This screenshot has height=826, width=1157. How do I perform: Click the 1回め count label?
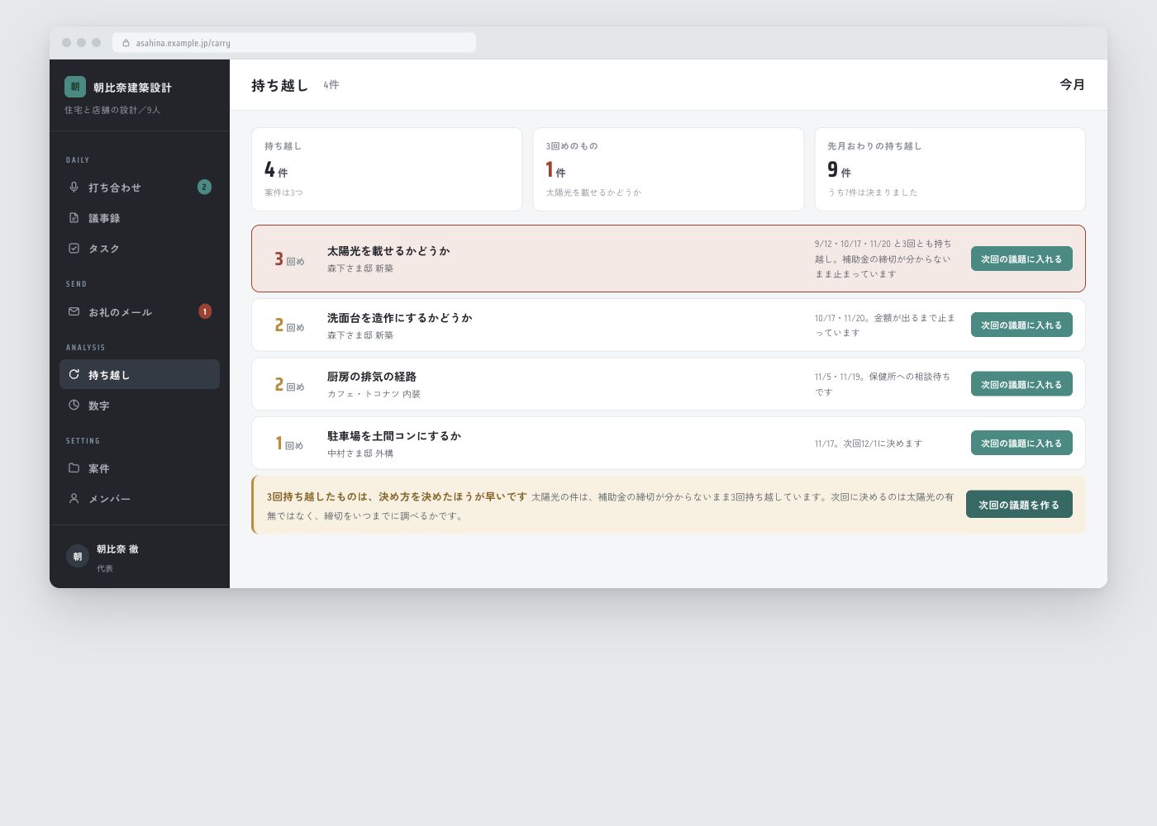(289, 444)
